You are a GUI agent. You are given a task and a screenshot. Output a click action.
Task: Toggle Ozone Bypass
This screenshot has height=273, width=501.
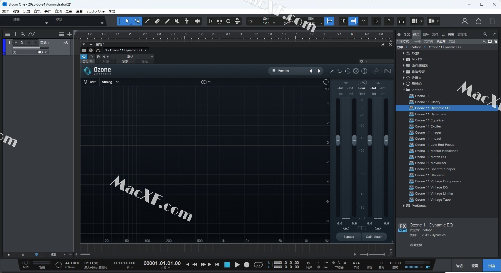point(349,237)
